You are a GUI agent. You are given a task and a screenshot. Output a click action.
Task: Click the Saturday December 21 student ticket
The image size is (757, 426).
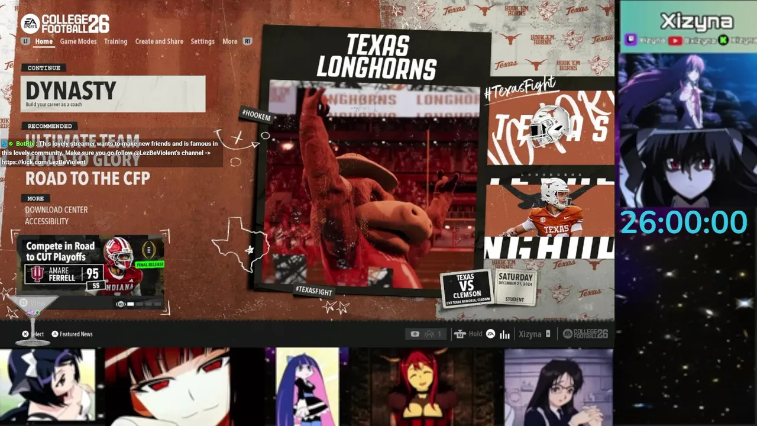[515, 288]
